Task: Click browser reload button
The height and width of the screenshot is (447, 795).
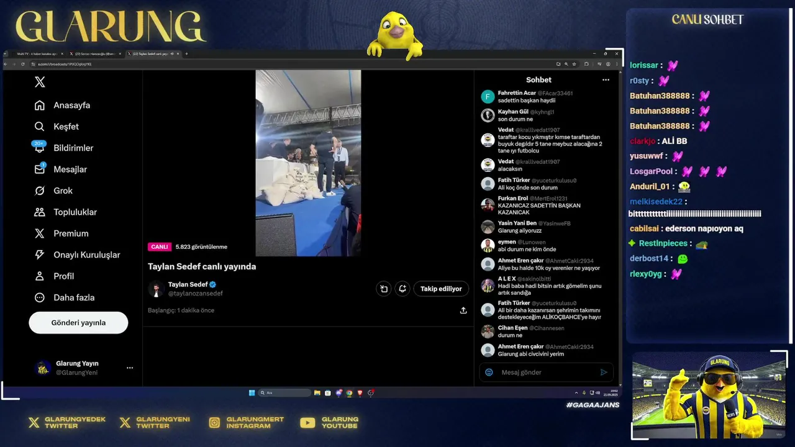Action: pos(23,64)
